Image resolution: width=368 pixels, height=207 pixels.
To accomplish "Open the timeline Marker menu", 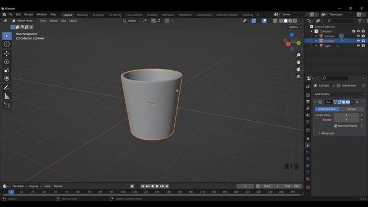I will click(x=58, y=186).
